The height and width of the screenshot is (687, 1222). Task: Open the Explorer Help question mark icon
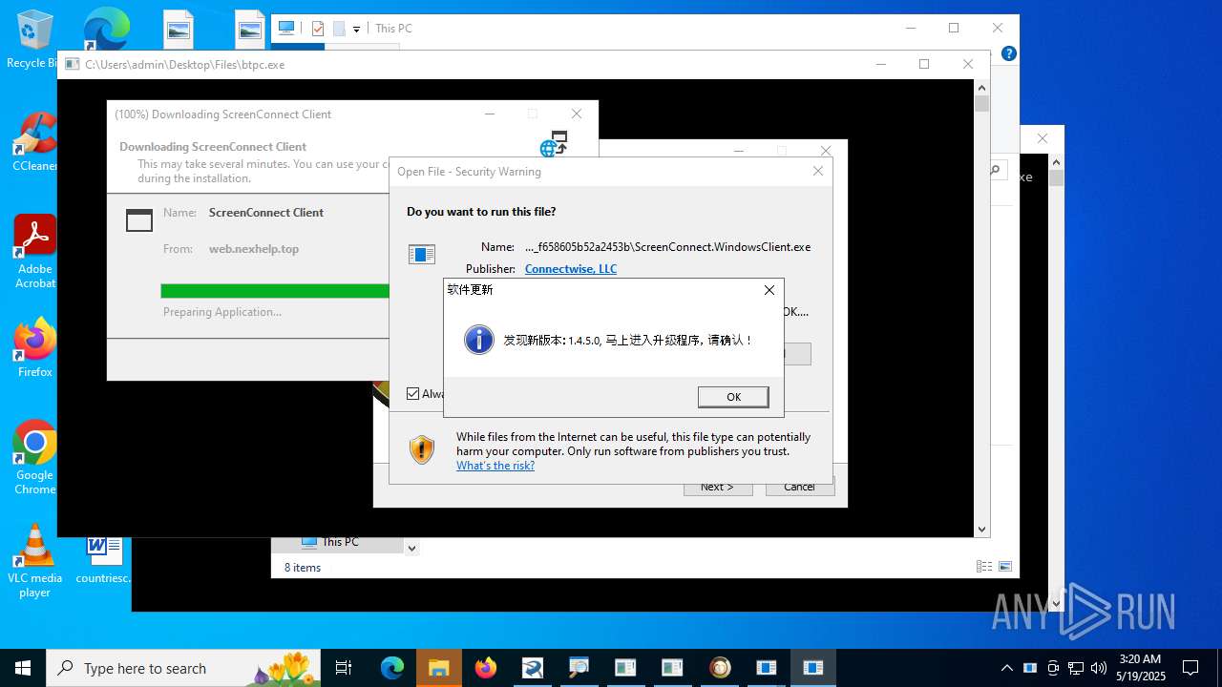(1008, 53)
